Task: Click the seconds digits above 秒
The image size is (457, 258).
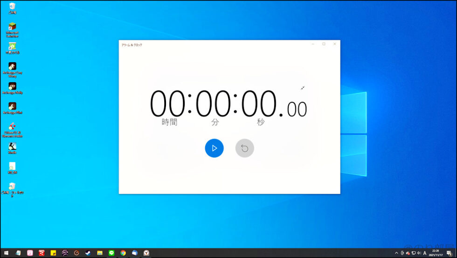Action: click(x=259, y=104)
